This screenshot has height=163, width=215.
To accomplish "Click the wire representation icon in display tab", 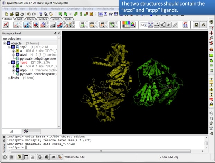I will (16, 25).
